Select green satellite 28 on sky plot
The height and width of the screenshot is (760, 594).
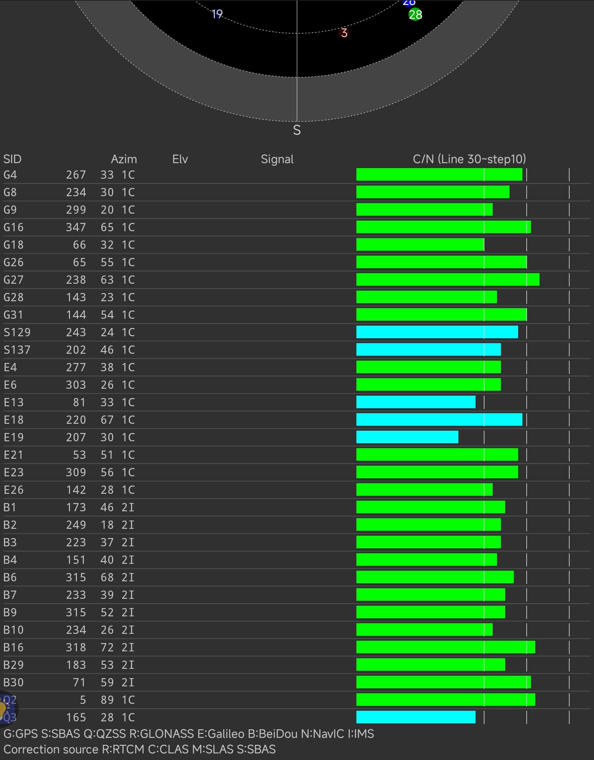[415, 15]
